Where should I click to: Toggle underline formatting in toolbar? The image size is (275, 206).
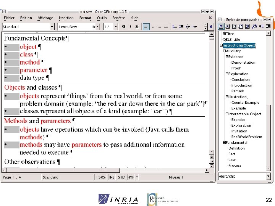click(137, 27)
